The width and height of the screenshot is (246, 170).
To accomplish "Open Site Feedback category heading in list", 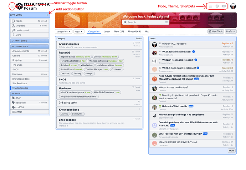I will [x=67, y=120].
